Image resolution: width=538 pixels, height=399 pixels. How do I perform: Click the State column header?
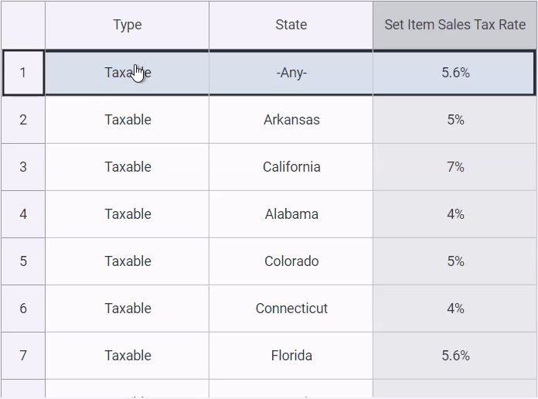[291, 25]
